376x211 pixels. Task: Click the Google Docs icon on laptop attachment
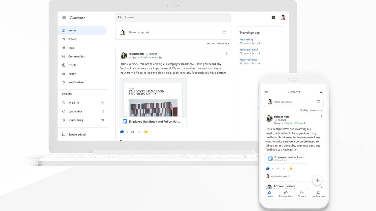coord(125,122)
